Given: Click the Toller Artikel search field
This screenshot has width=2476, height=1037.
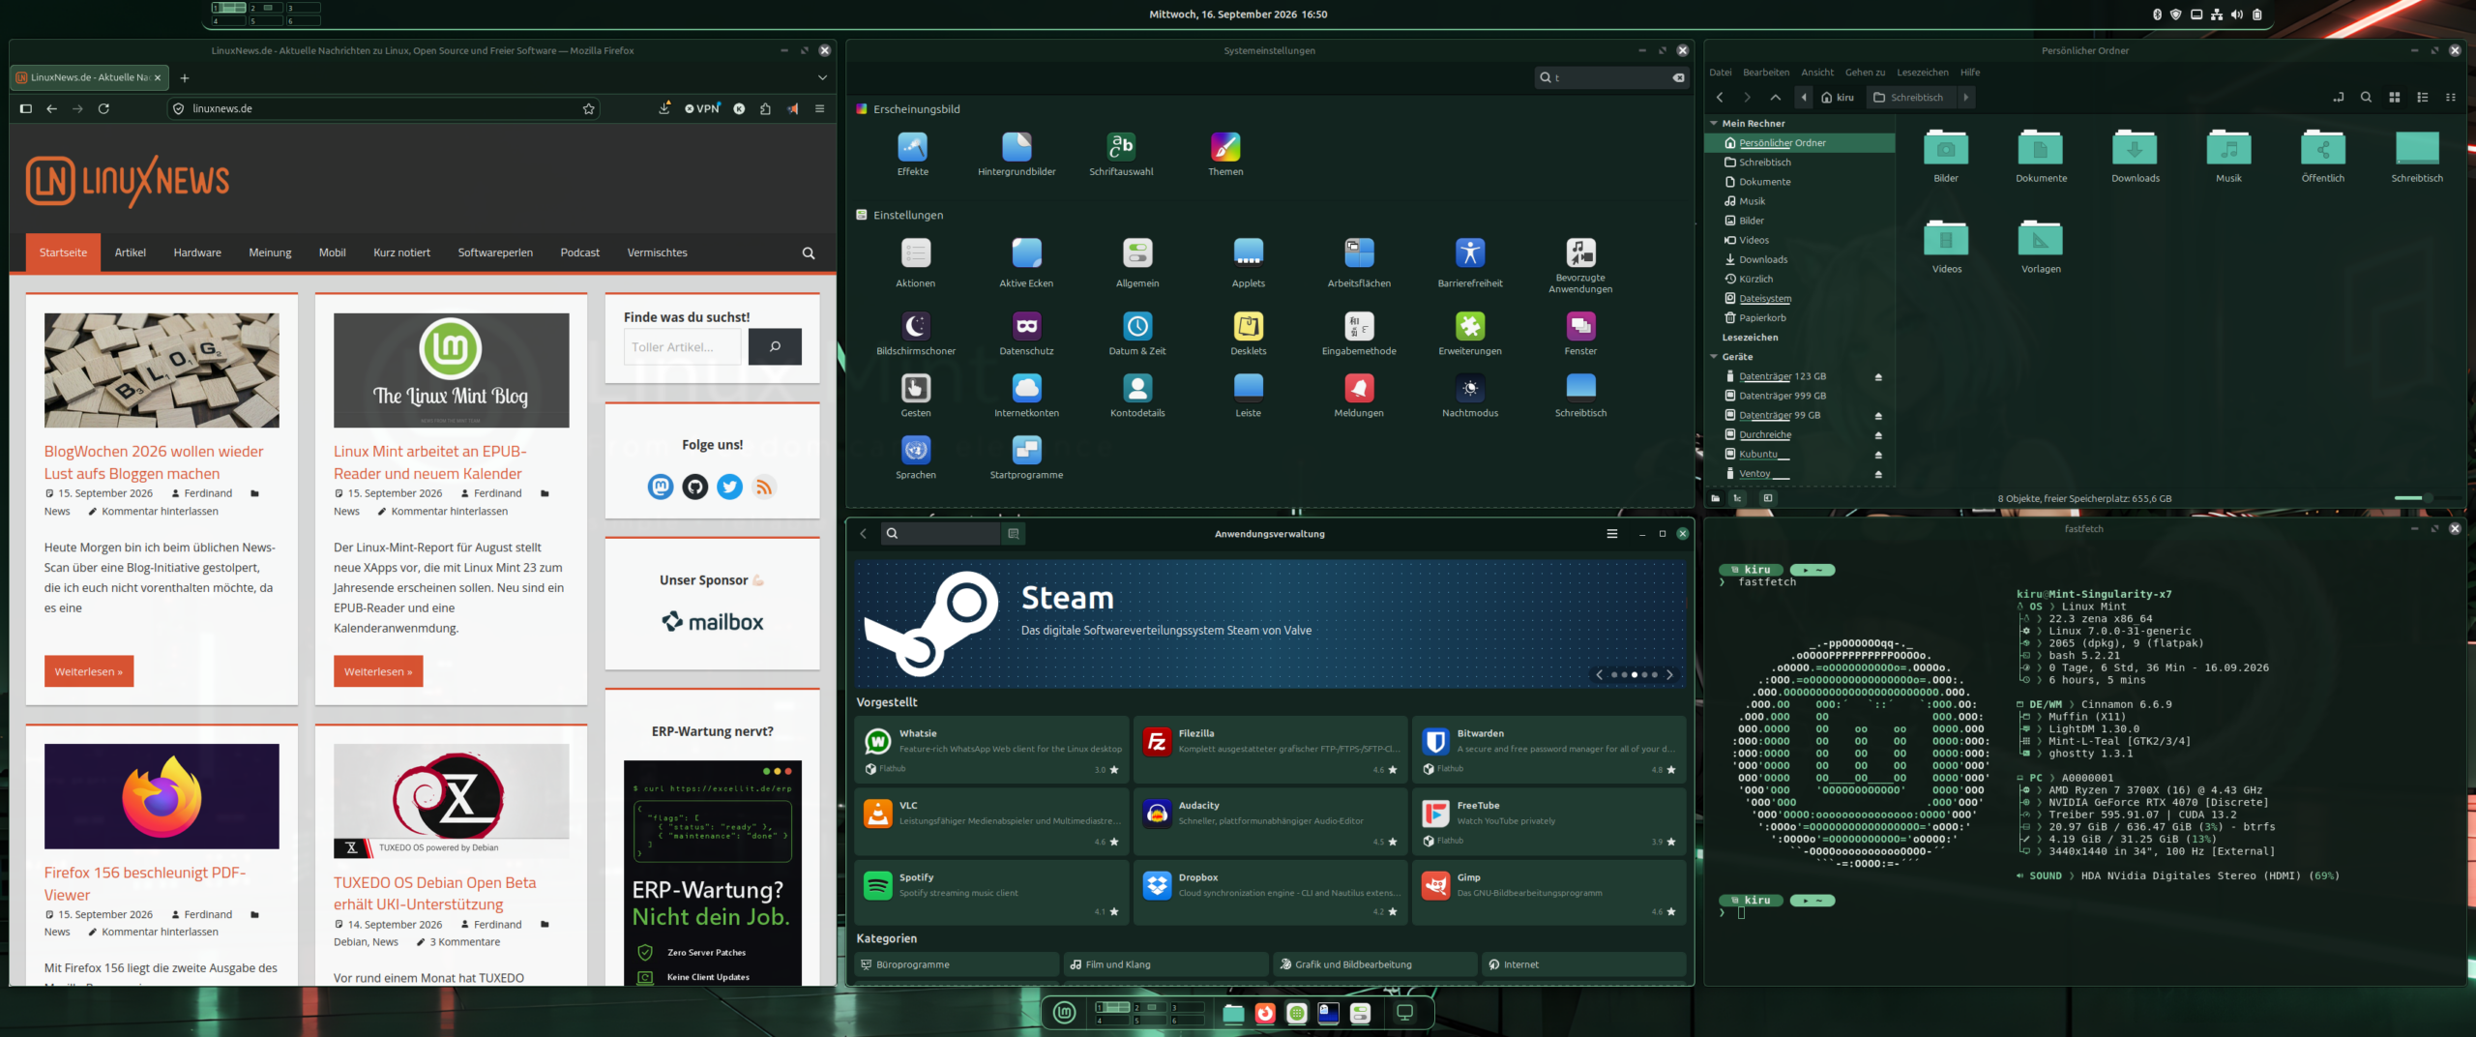Looking at the screenshot, I should [683, 346].
